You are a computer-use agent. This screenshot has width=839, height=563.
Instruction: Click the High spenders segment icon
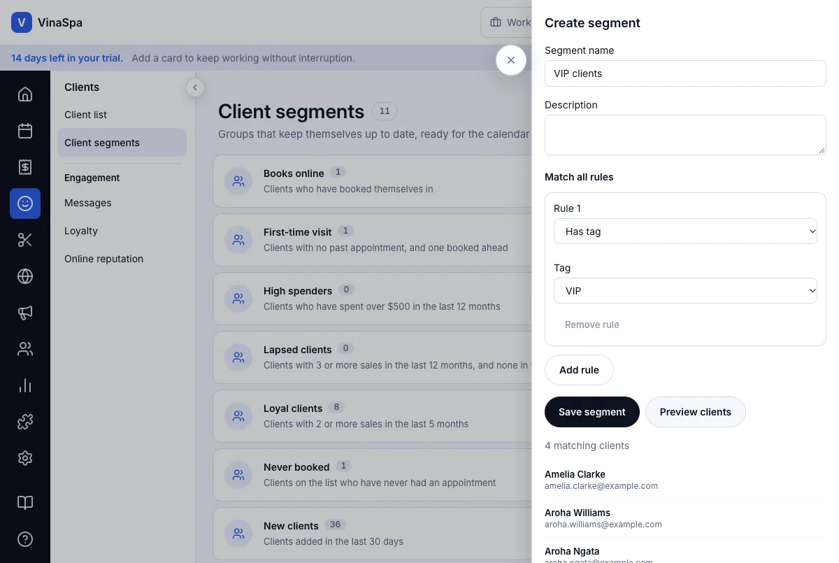pos(238,299)
